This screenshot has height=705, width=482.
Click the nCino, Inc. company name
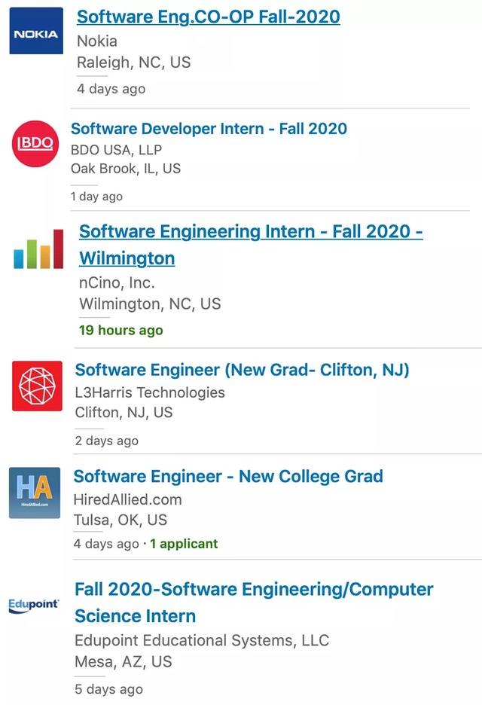point(117,283)
